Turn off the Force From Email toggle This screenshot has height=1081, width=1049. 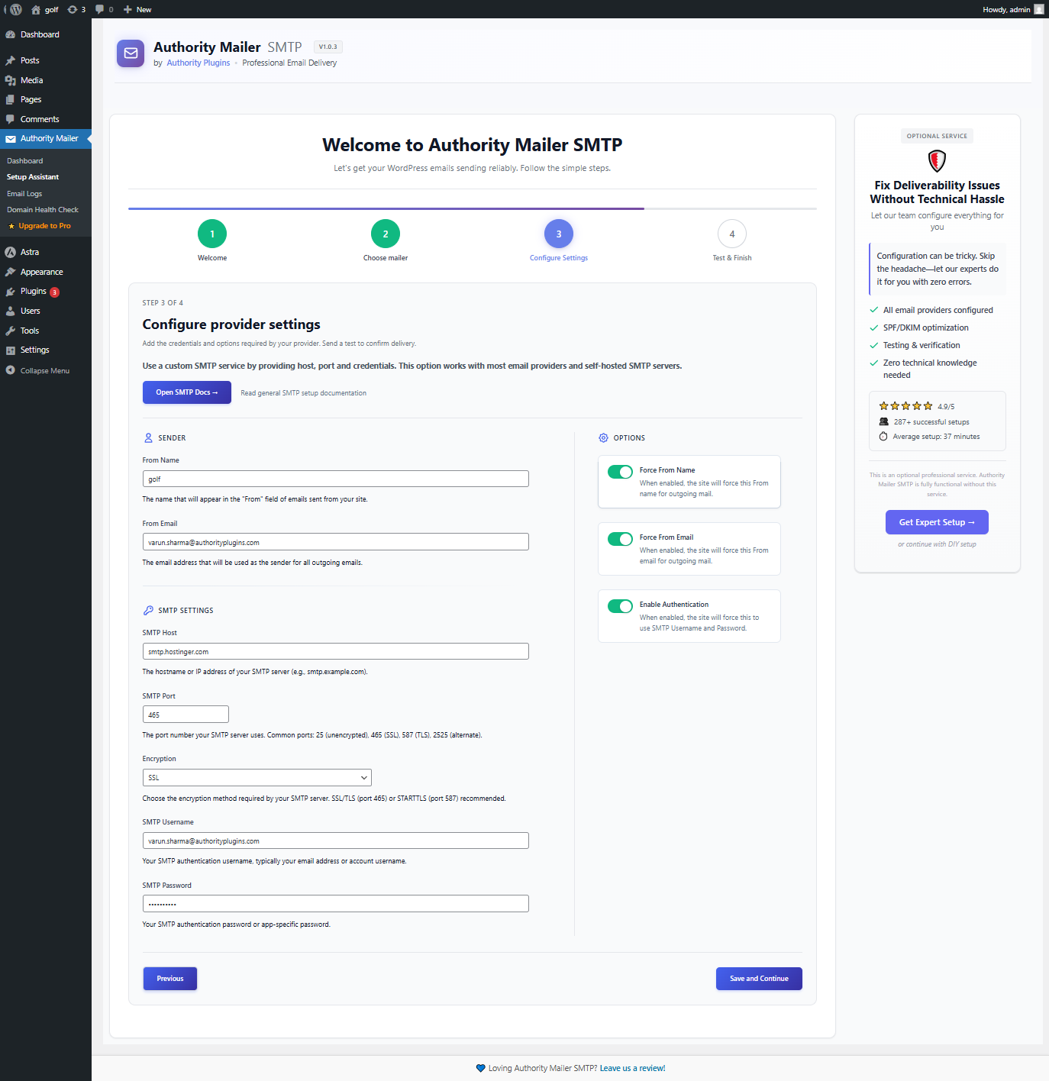pyautogui.click(x=620, y=539)
